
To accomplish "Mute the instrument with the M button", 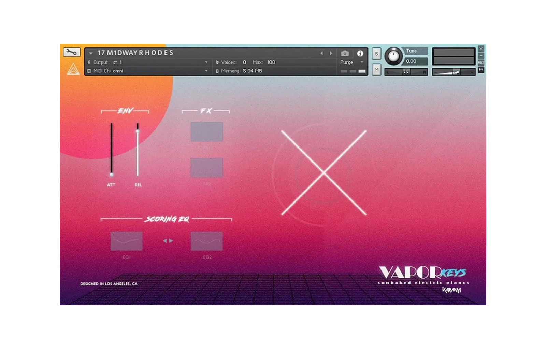I will click(x=376, y=69).
